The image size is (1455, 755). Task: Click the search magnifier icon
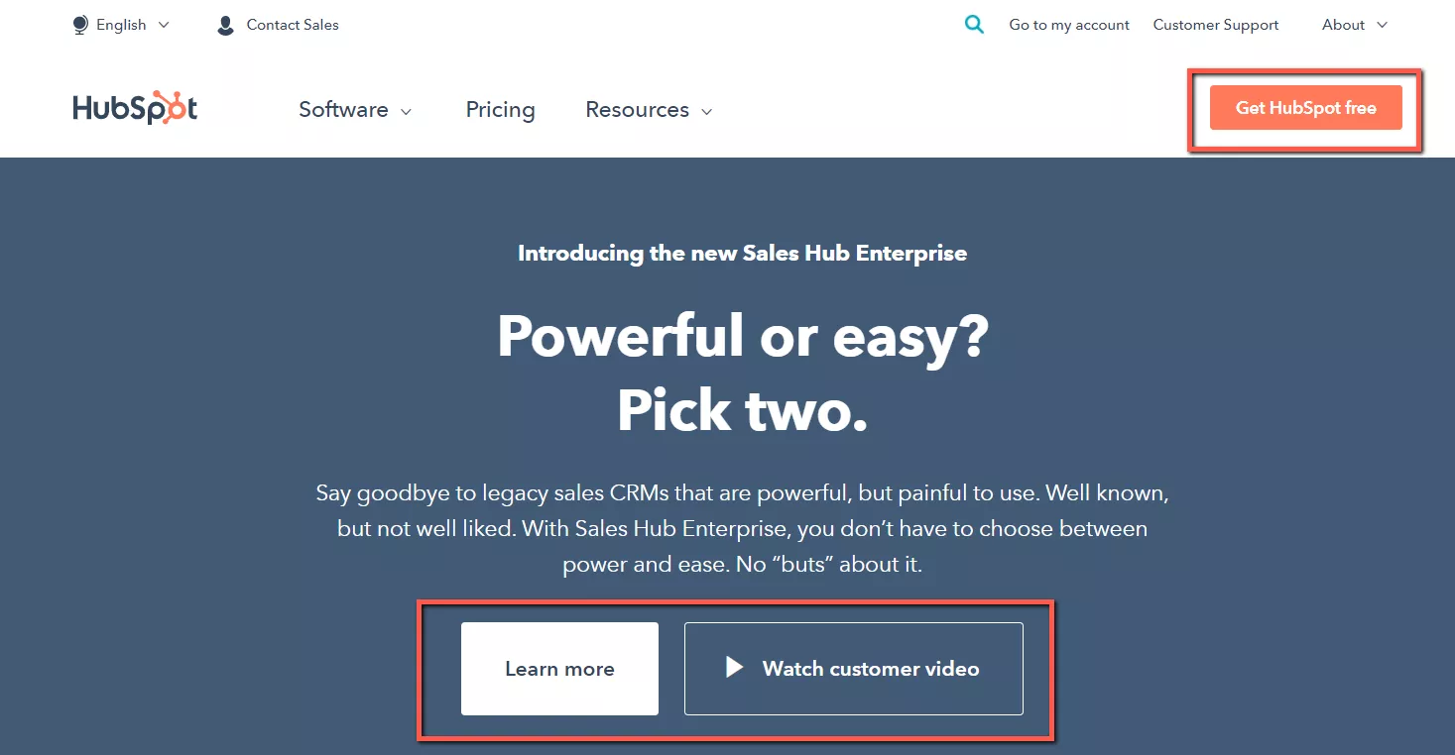tap(975, 25)
